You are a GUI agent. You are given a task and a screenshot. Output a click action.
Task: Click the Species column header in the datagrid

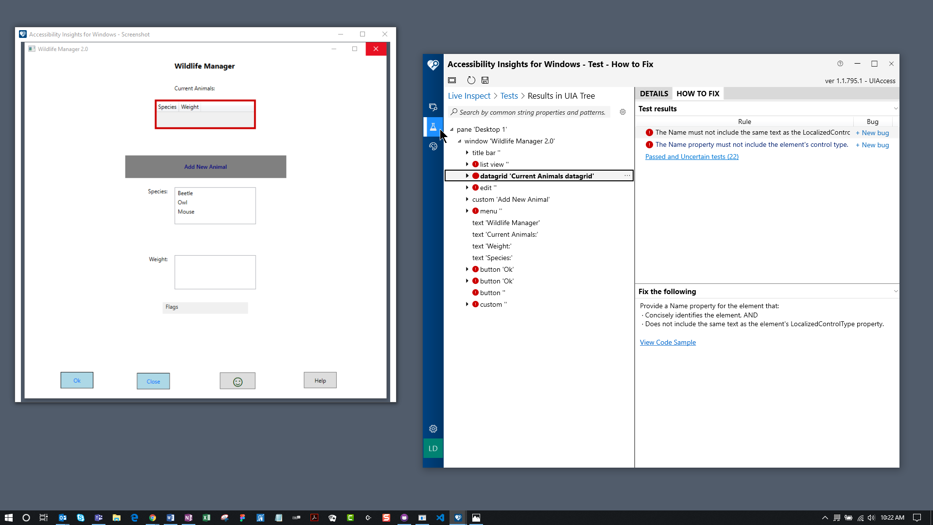point(167,107)
